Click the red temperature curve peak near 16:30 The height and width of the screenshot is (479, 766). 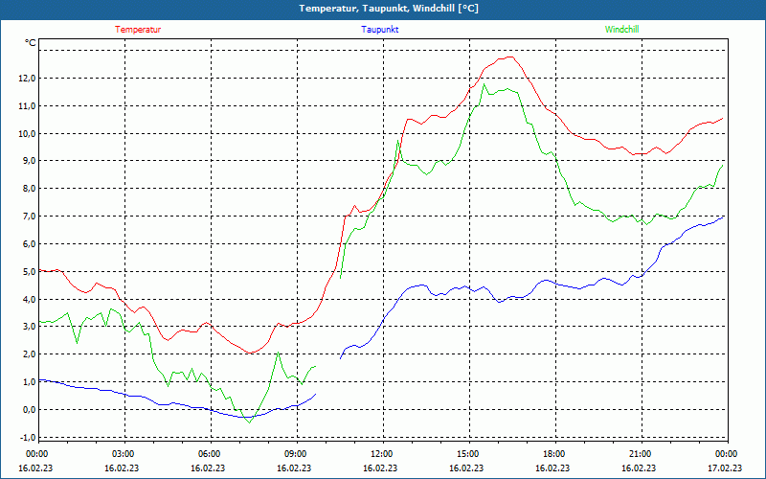510,57
